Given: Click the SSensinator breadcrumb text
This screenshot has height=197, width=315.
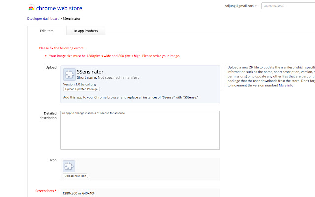Looking at the screenshot, I should coord(71,19).
